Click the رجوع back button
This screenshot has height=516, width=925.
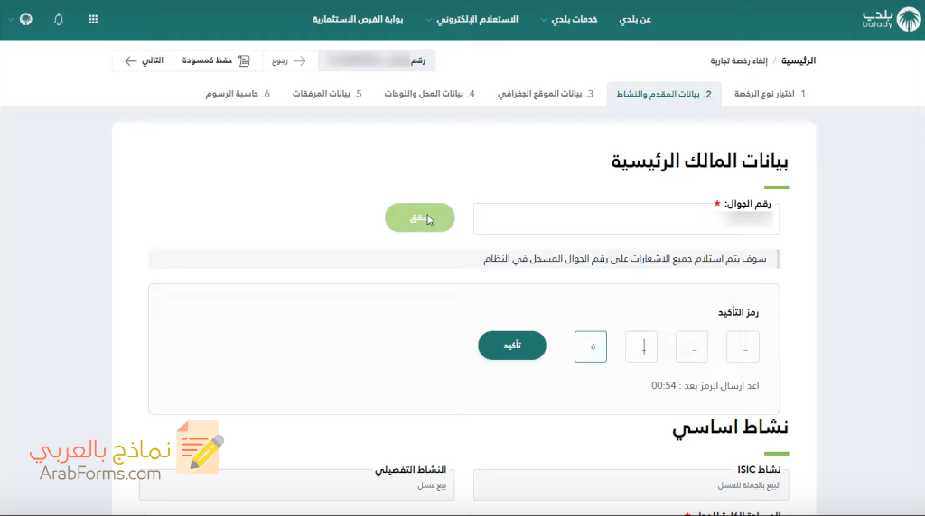coord(288,60)
